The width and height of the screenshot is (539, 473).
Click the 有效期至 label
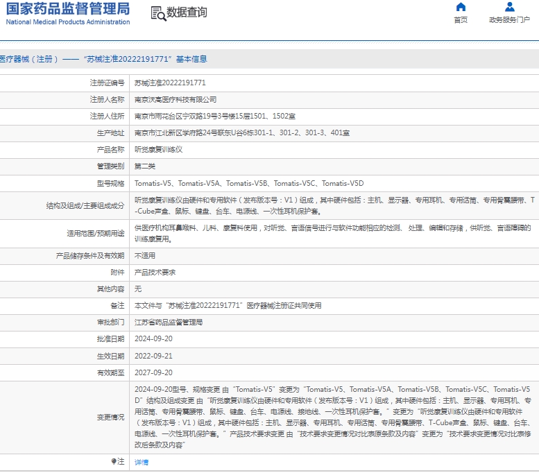click(x=111, y=372)
